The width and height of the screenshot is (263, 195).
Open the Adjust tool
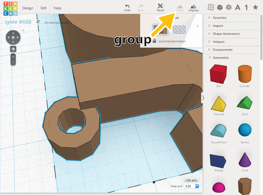coord(160,8)
